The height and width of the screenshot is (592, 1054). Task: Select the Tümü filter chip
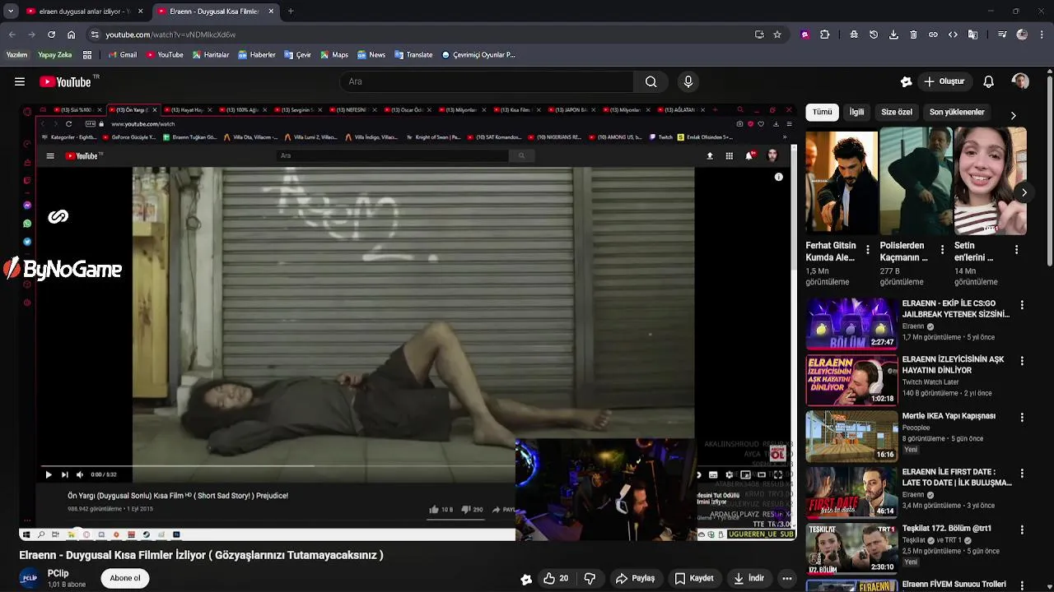click(x=822, y=112)
